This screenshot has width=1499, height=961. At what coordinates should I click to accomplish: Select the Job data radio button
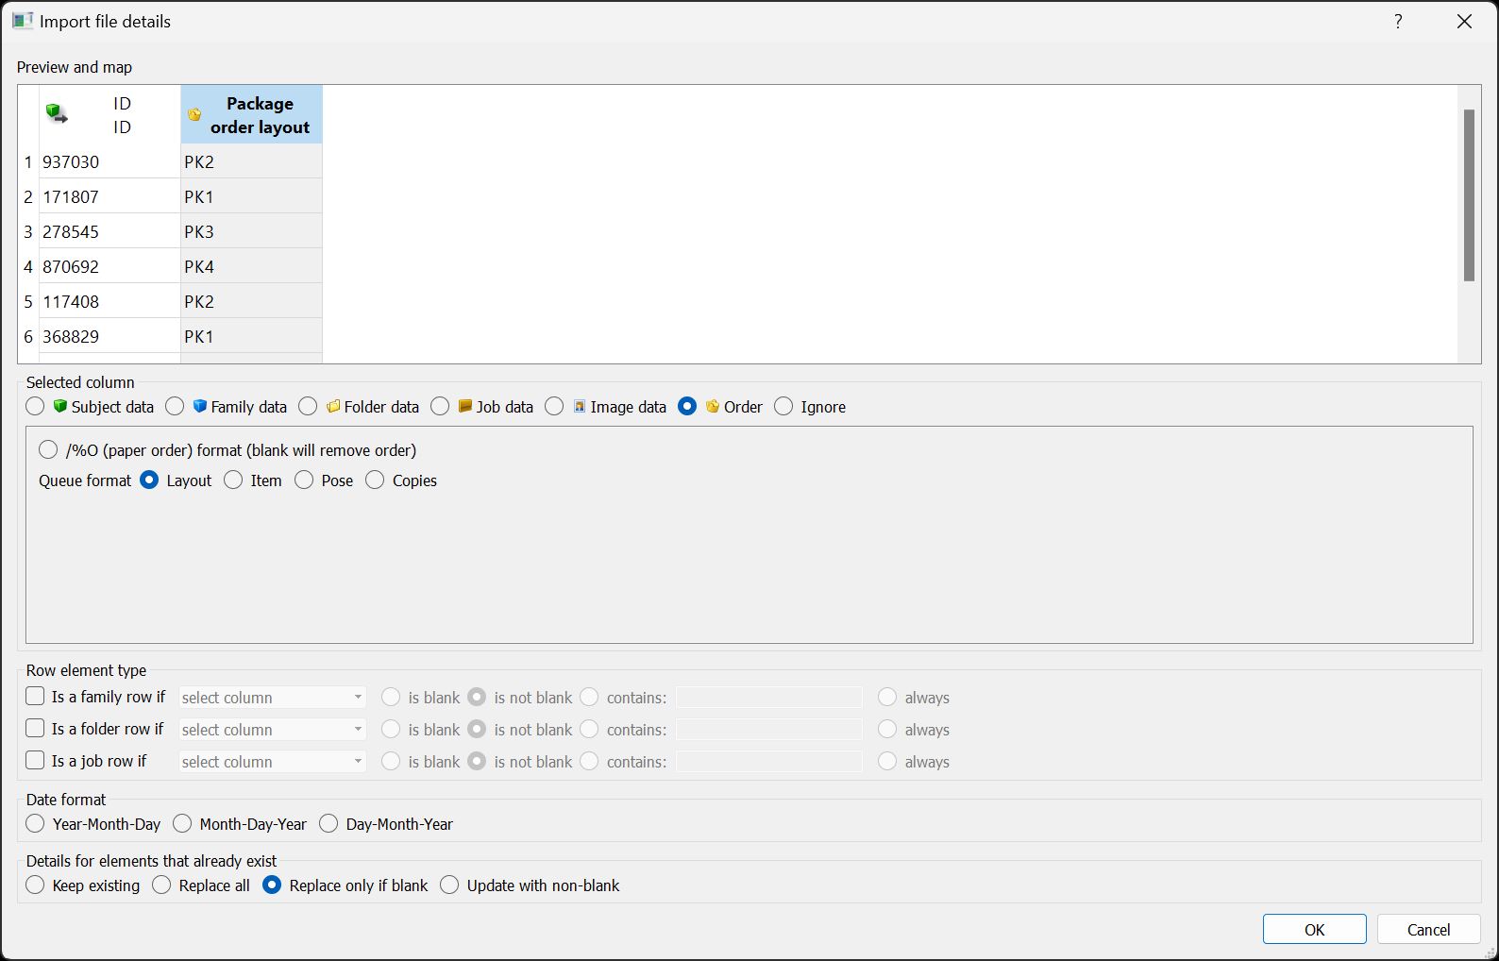point(440,406)
